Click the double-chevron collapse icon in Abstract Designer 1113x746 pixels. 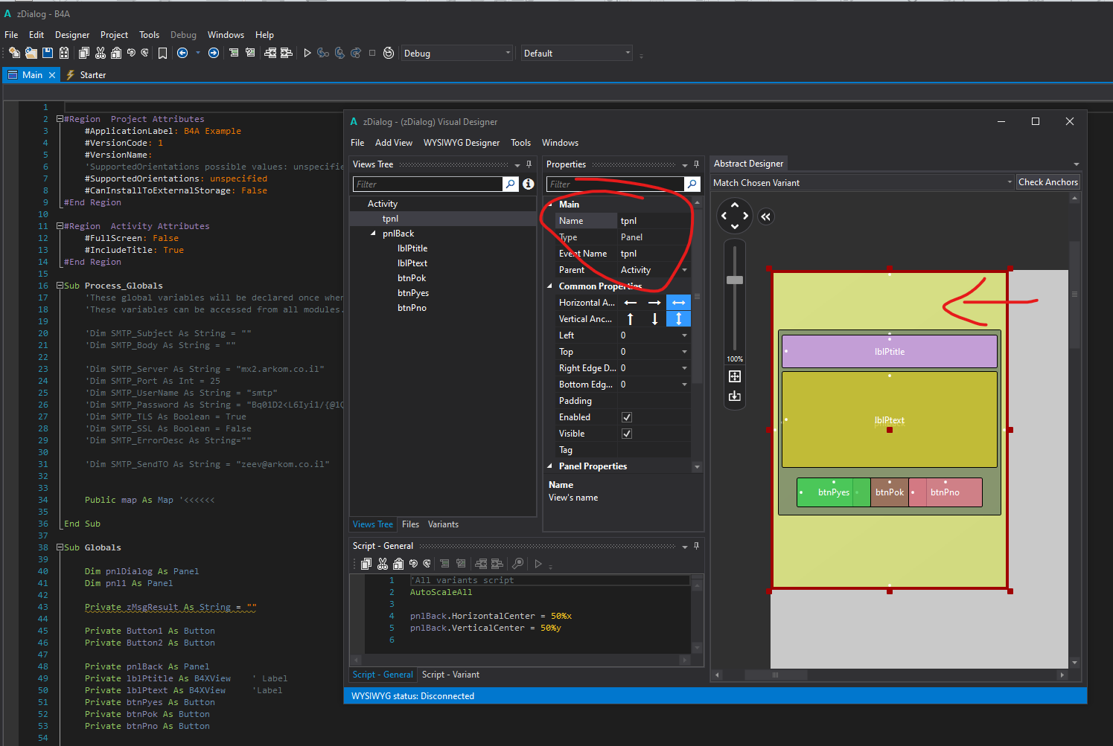click(x=765, y=216)
